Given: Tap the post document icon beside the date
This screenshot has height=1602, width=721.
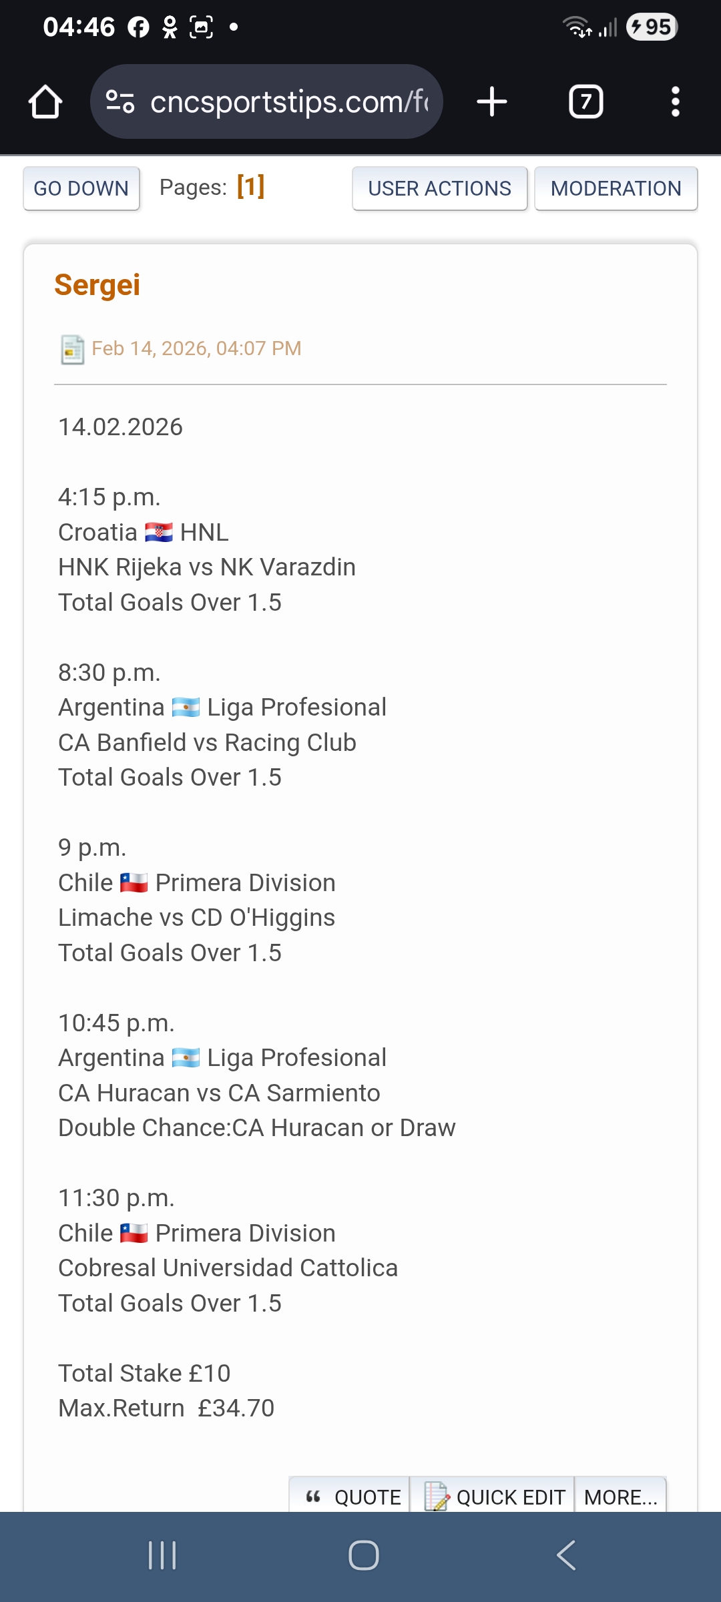Looking at the screenshot, I should (x=72, y=349).
